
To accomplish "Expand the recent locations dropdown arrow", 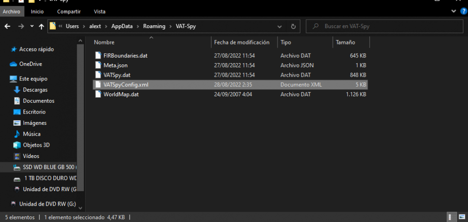I will (x=32, y=27).
